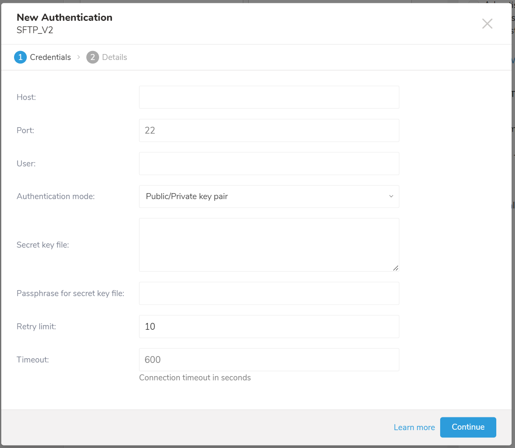This screenshot has height=448, width=515.
Task: Open the Authentication mode dropdown arrow
Action: (x=391, y=196)
